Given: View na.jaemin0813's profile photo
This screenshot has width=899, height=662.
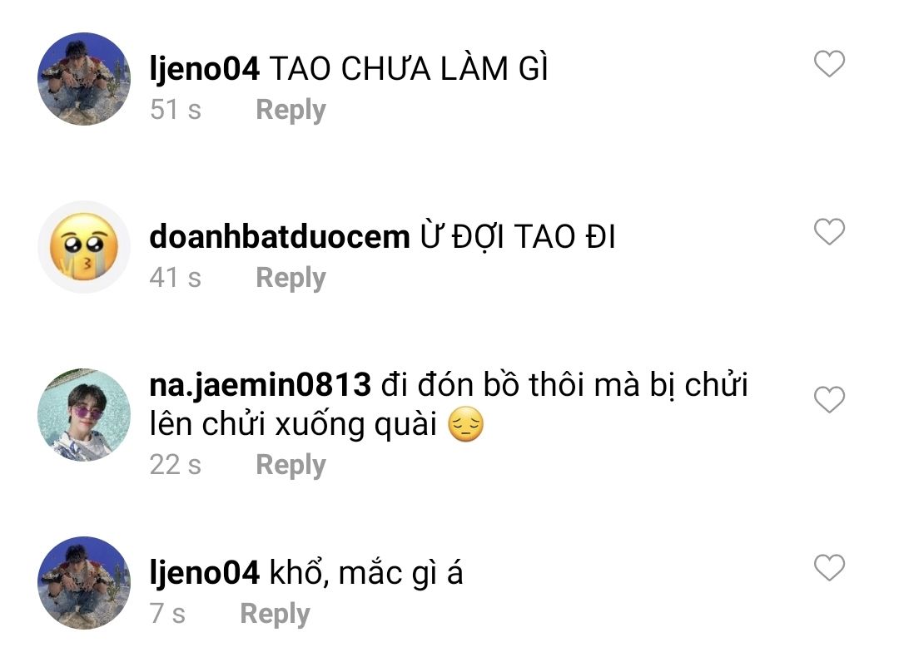Looking at the screenshot, I should pyautogui.click(x=84, y=415).
